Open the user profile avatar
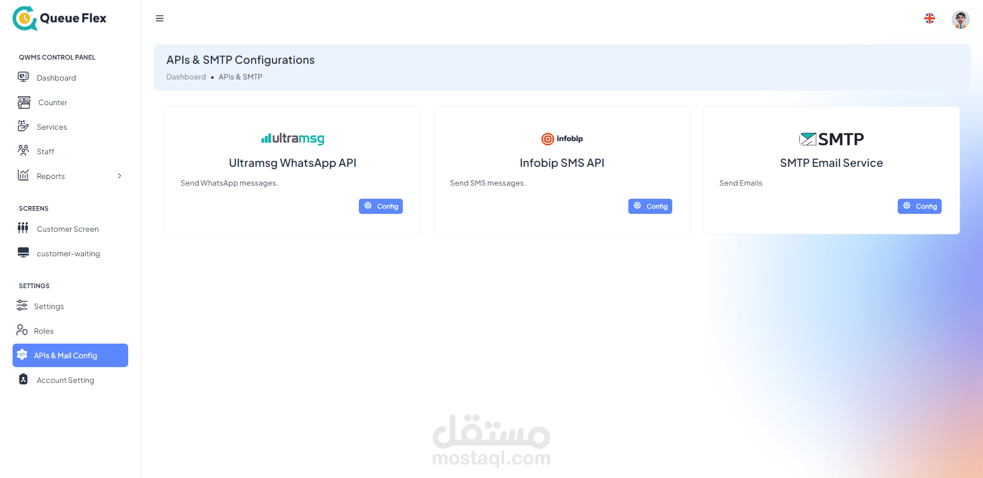The image size is (983, 478). click(x=961, y=19)
